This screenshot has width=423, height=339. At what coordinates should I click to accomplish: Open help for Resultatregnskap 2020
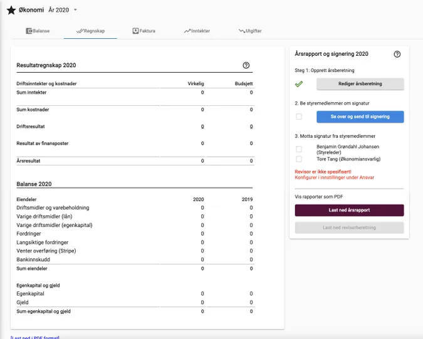pos(246,65)
